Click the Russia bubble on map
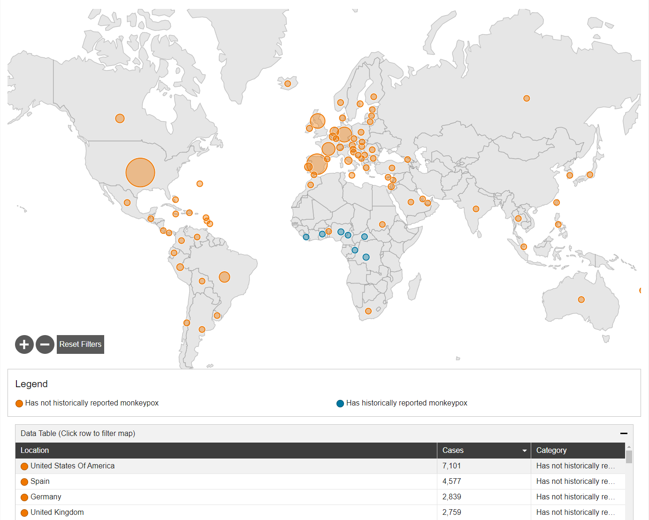 (527, 98)
